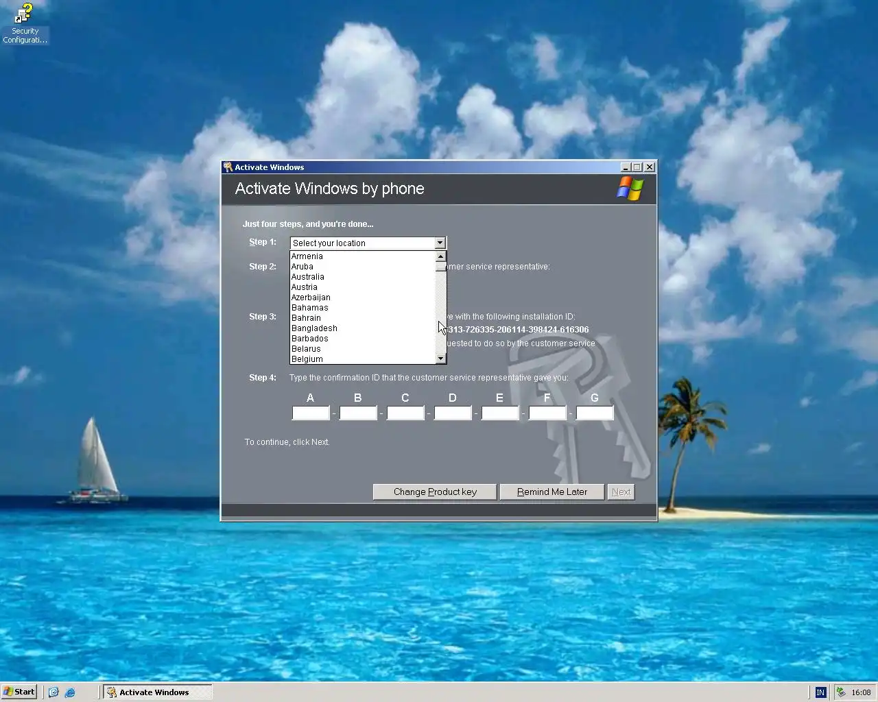Viewport: 878px width, 702px height.
Task: Choose Belgium from location list
Action: tap(363, 359)
